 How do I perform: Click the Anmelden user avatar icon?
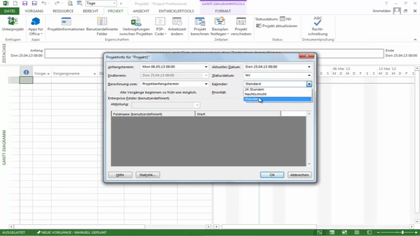click(396, 11)
